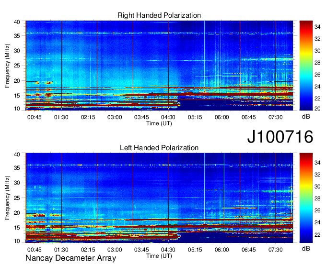This screenshot has width=326, height=264.
Task: Click the '15' frequency tick of Right Handed plot
Action: pos(17,96)
